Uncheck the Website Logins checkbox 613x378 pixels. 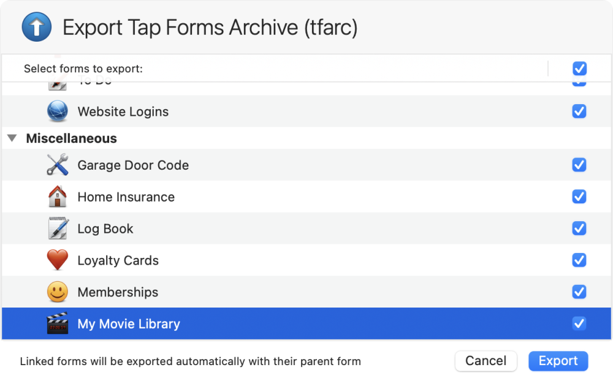pos(579,112)
